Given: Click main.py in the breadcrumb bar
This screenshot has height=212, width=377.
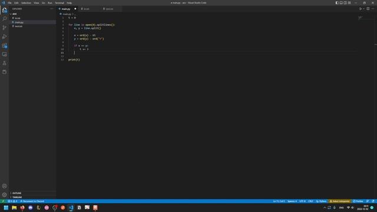Looking at the screenshot, I should point(67,14).
